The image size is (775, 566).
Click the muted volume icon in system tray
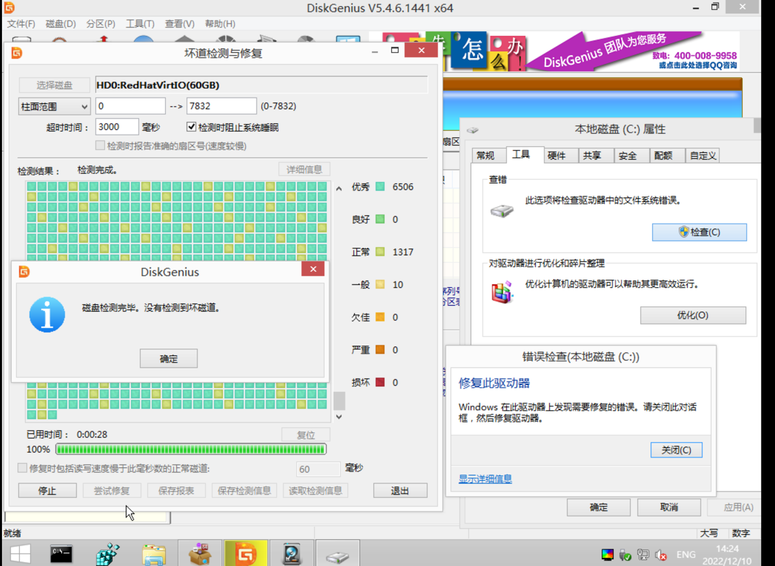pos(661,555)
